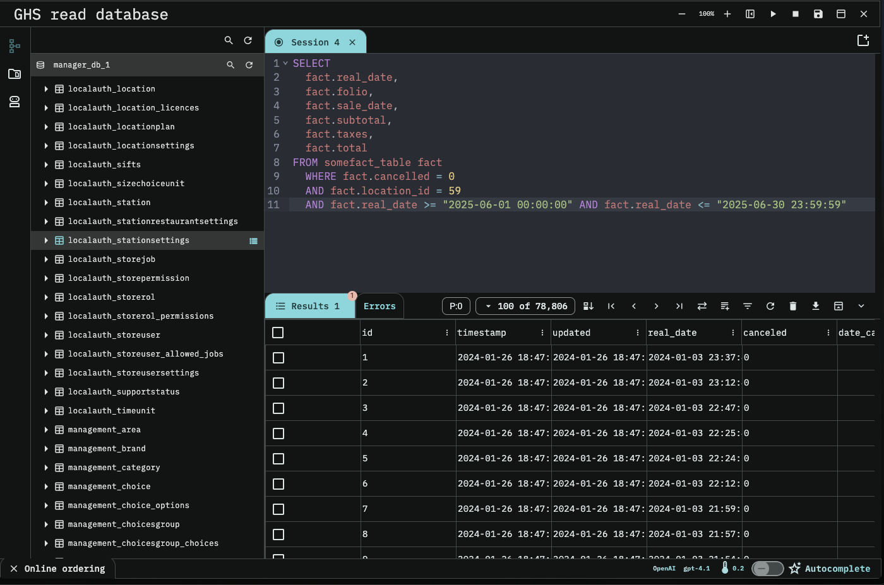Expand the localauth_location table node
884x585 pixels.
click(x=46, y=89)
